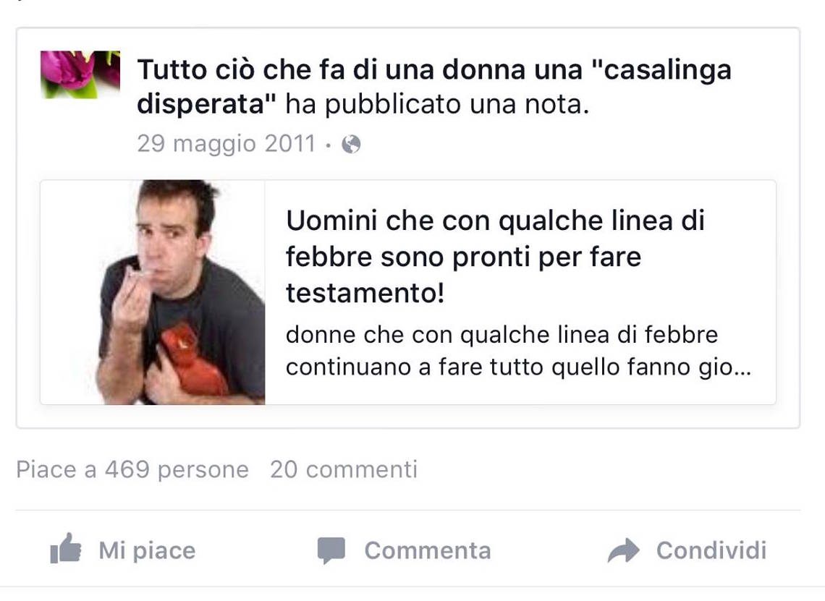This screenshot has width=825, height=601.
Task: View the 469 people who liked this
Action: pos(132,469)
